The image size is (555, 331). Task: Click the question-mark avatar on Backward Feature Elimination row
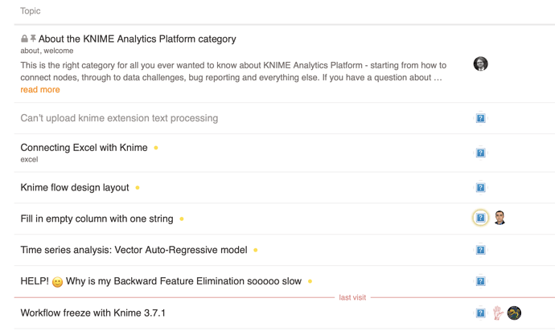pos(480,281)
